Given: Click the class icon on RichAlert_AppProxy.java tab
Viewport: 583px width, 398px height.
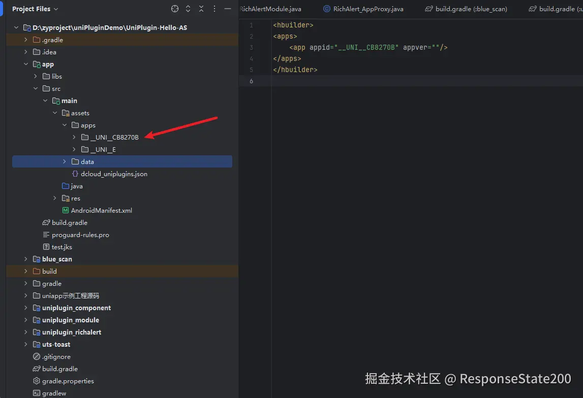Looking at the screenshot, I should coord(326,9).
